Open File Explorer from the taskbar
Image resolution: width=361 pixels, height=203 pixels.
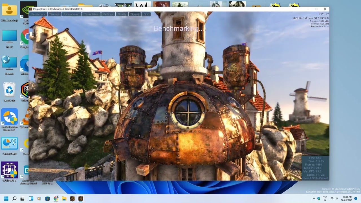(64, 198)
